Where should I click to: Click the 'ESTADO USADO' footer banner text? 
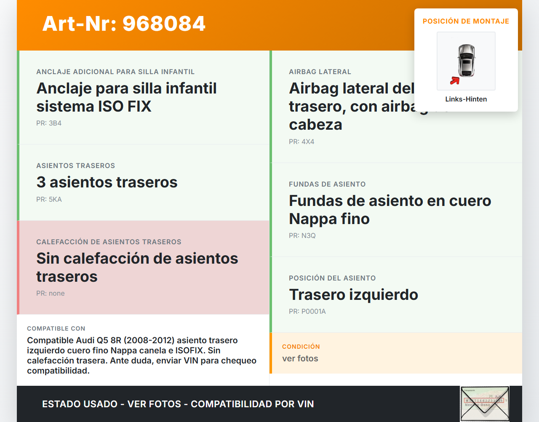178,404
